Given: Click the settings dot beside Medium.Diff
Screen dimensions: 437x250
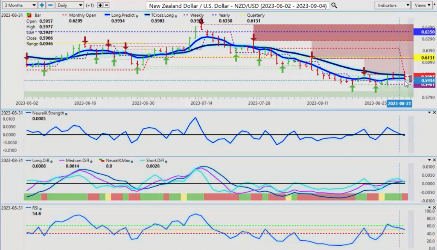Looking at the screenshot, I should (x=91, y=161).
